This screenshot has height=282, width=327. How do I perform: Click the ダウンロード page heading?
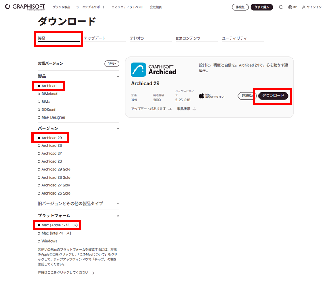coord(67,21)
